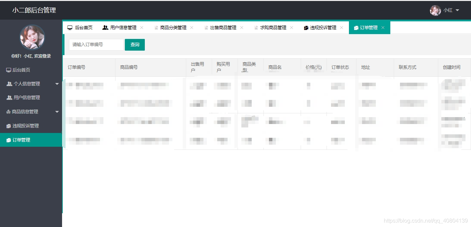The image size is (471, 227).
Task: Open 违规投诉管理 in the sidebar
Action: click(x=31, y=126)
